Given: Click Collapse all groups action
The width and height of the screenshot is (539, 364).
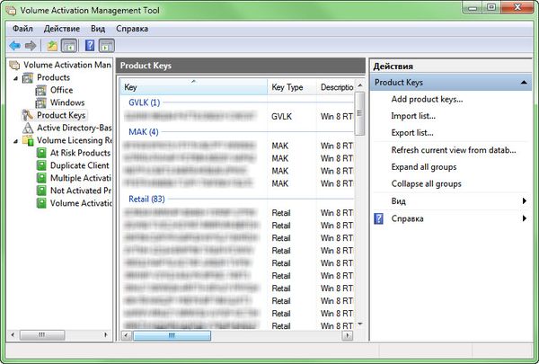Looking at the screenshot, I should coord(426,184).
